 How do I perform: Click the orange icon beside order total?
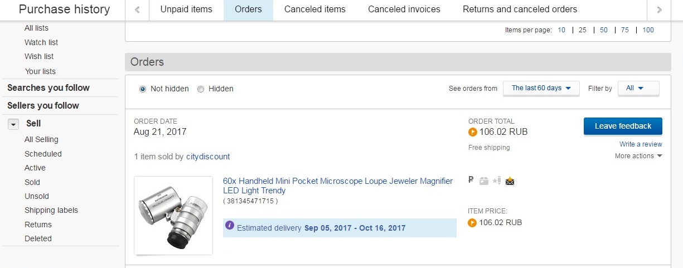pos(472,132)
